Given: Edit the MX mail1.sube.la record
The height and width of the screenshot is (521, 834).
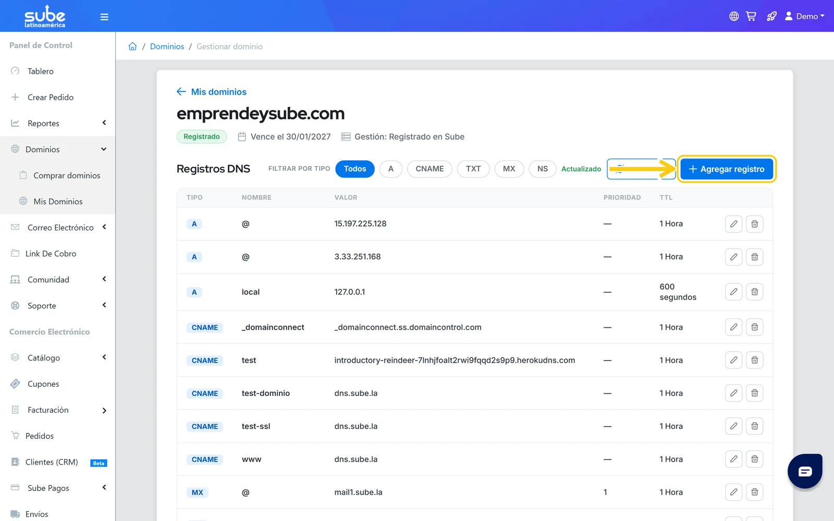Looking at the screenshot, I should [x=733, y=492].
